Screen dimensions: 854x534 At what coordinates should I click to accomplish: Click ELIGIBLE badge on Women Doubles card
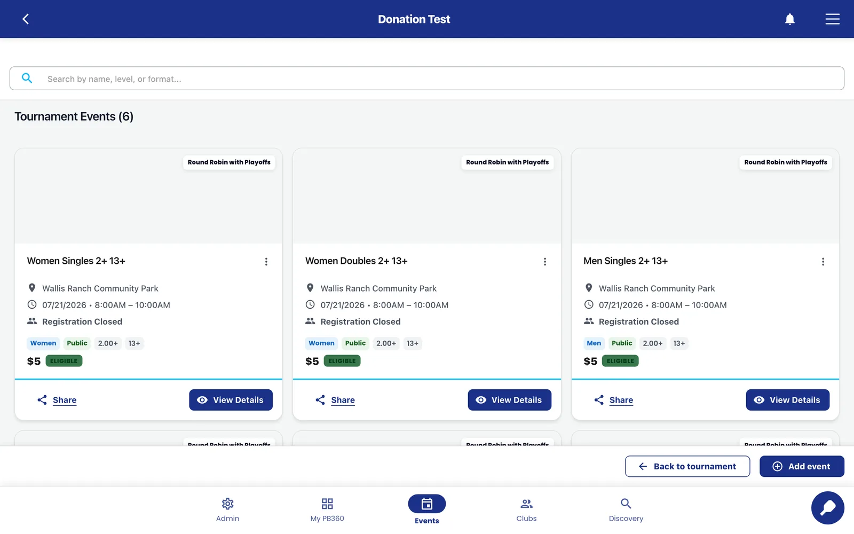coord(342,361)
